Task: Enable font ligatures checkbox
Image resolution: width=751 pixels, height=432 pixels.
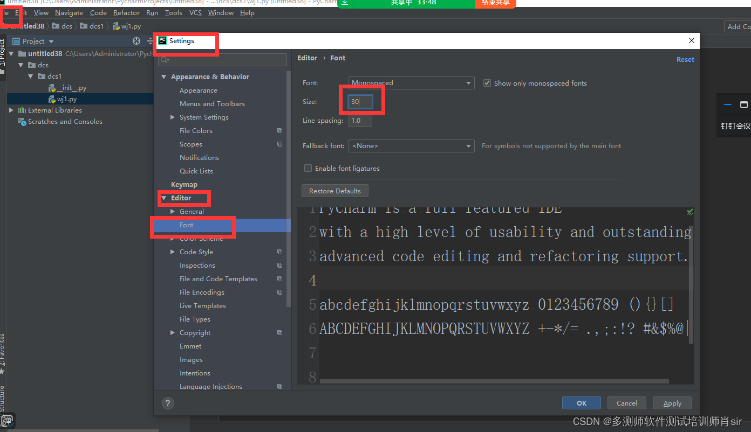Action: click(x=308, y=168)
